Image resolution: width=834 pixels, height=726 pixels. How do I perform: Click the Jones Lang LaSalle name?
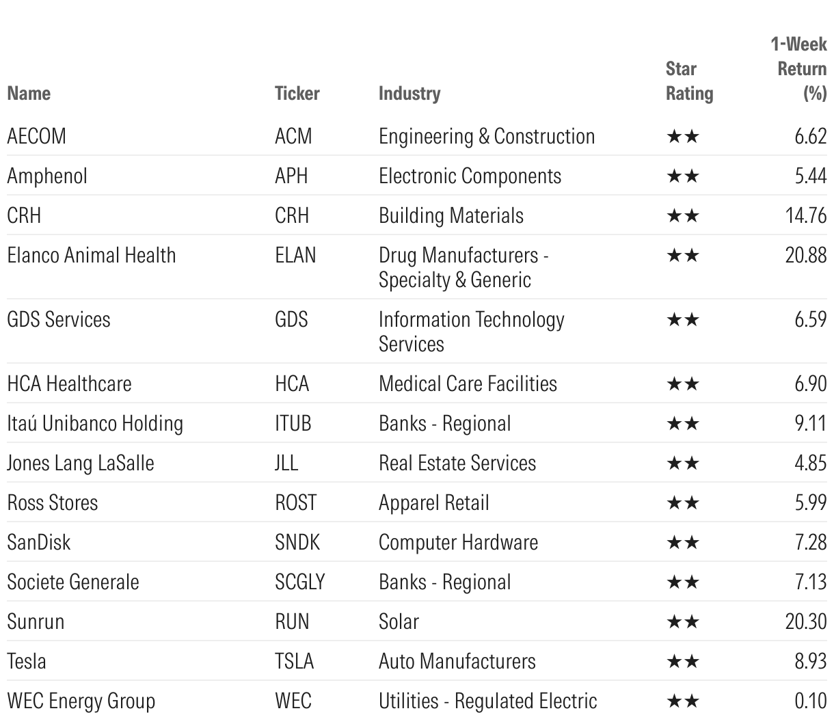pos(81,463)
